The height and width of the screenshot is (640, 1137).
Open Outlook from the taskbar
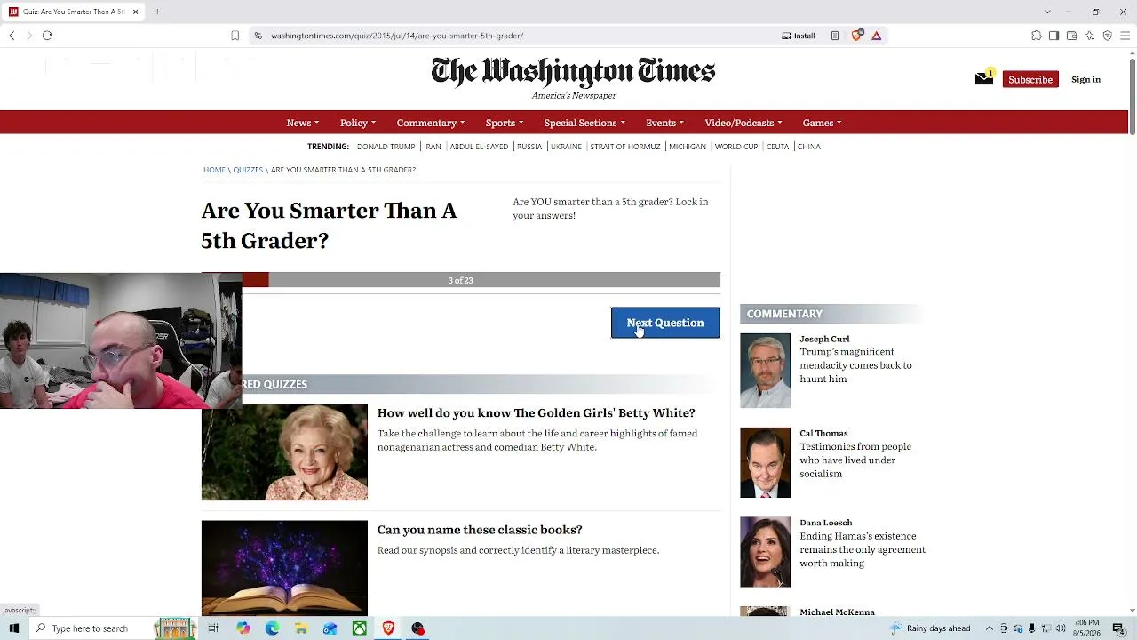[330, 628]
